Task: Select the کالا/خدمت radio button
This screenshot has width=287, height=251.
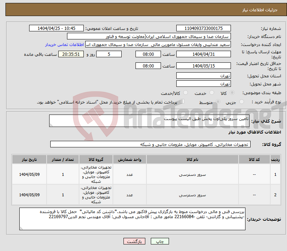Action: (185, 93)
